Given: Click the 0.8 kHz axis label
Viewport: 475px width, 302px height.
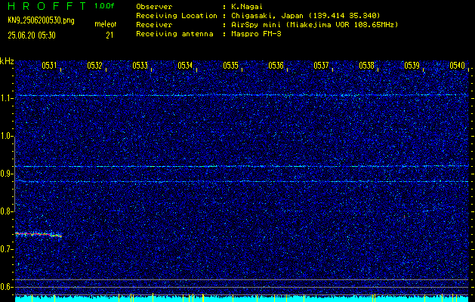Looking at the screenshot, I should 6,211.
